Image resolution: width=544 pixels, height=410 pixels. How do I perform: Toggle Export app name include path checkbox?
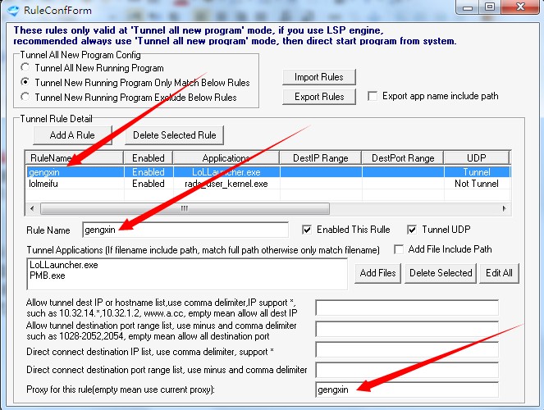point(373,96)
